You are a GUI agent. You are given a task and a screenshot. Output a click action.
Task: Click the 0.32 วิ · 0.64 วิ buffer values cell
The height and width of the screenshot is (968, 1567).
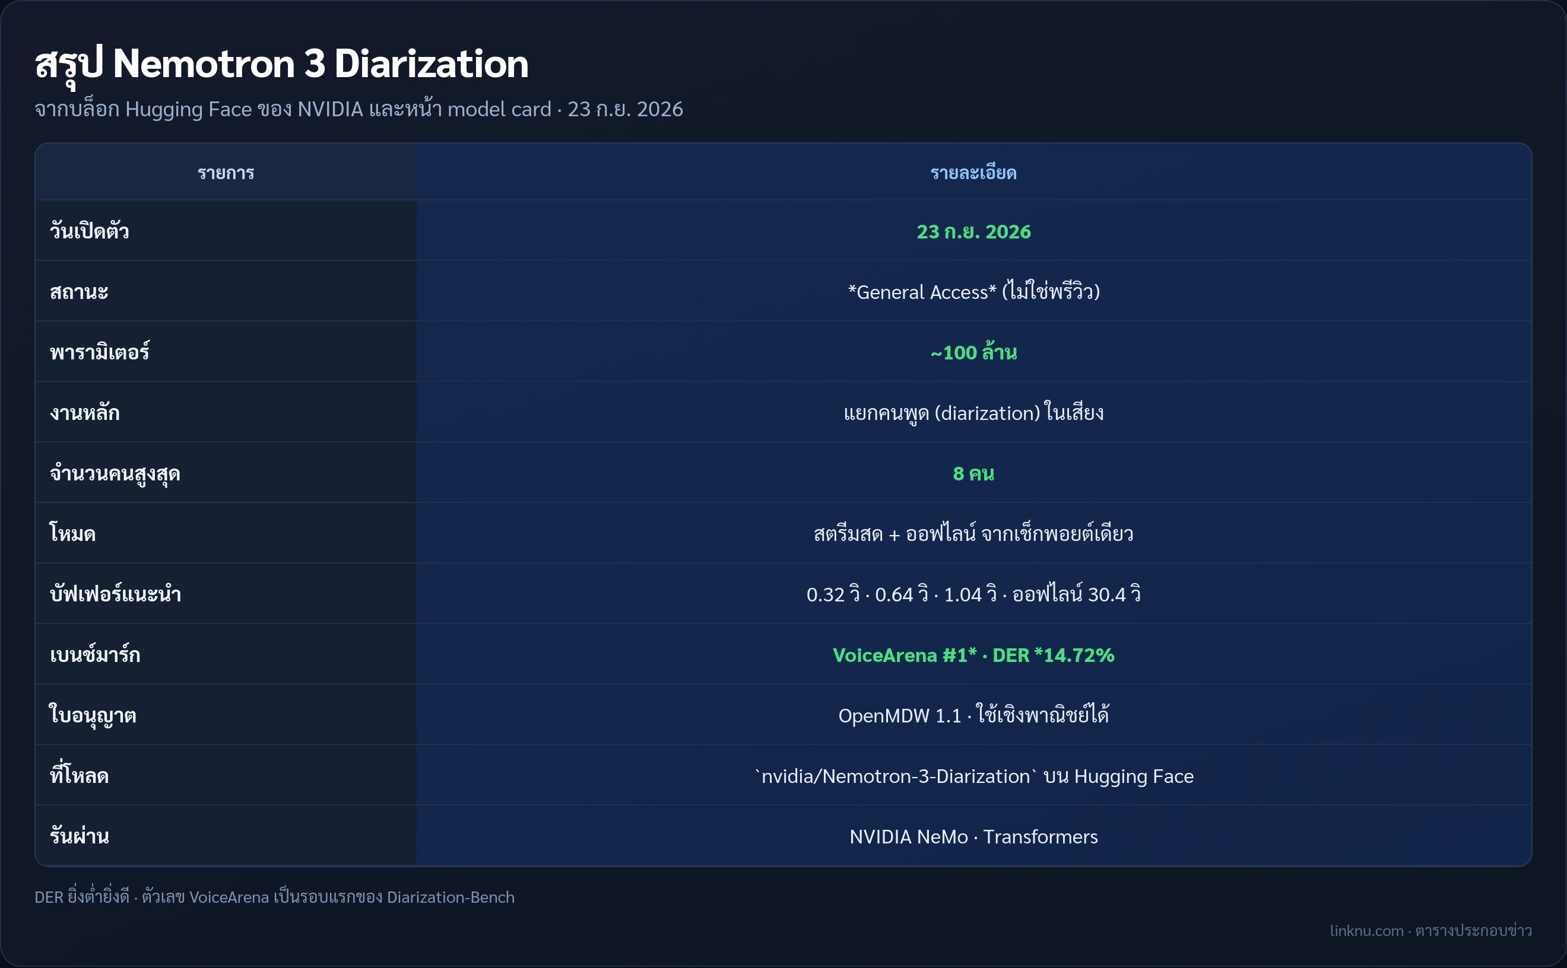[973, 594]
